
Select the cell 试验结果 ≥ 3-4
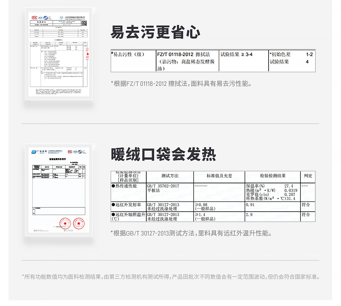243,61
